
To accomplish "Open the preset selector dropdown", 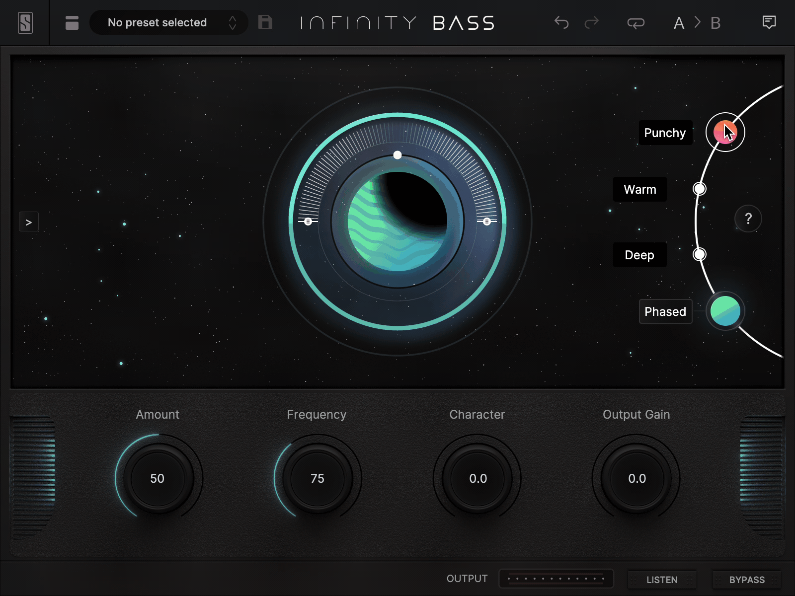I will [168, 22].
